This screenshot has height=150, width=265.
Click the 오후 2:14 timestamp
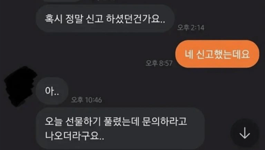pos(191,27)
